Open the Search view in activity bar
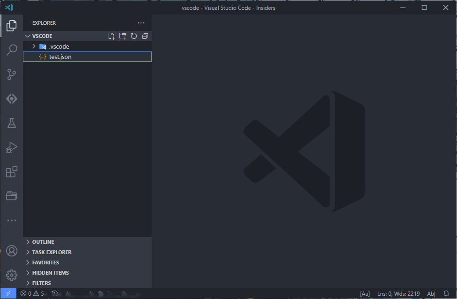The image size is (457, 299). (x=11, y=50)
